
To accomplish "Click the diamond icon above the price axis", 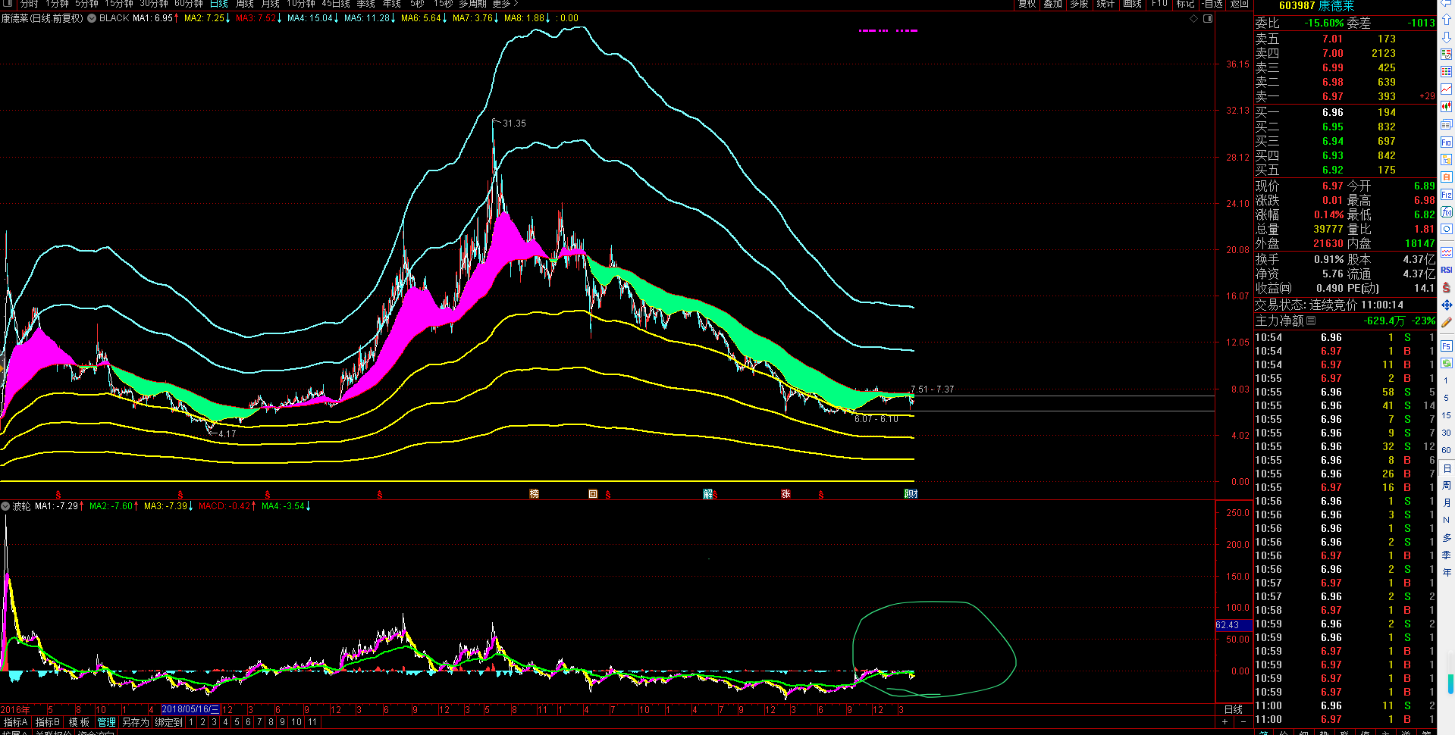I will (1194, 19).
